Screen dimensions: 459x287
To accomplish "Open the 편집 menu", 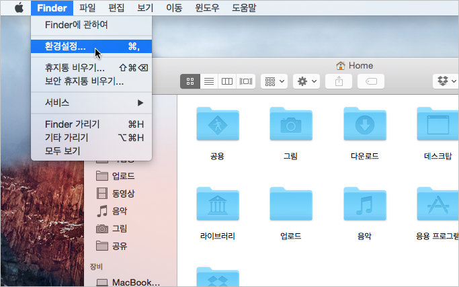I will pyautogui.click(x=116, y=8).
